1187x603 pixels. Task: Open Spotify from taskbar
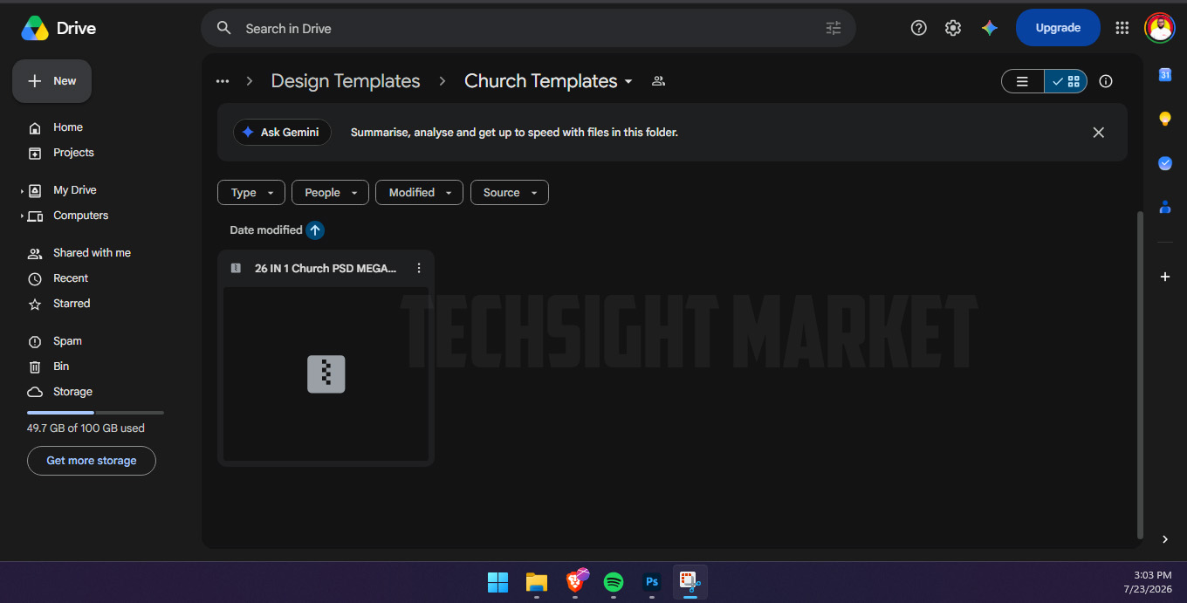click(614, 582)
